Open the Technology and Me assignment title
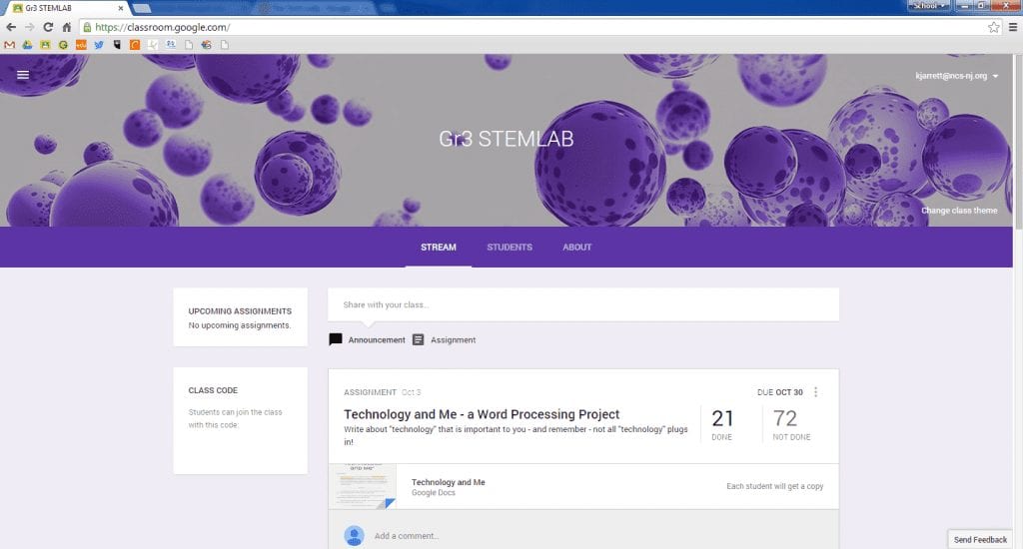The image size is (1023, 549). coord(482,414)
